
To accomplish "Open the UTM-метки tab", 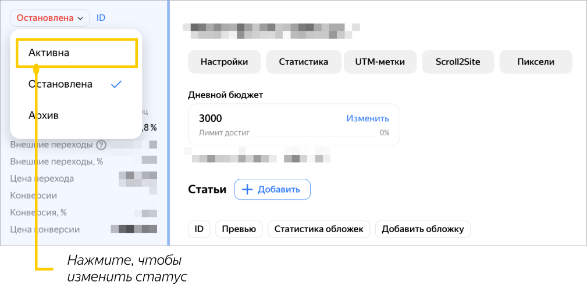I will [x=380, y=62].
